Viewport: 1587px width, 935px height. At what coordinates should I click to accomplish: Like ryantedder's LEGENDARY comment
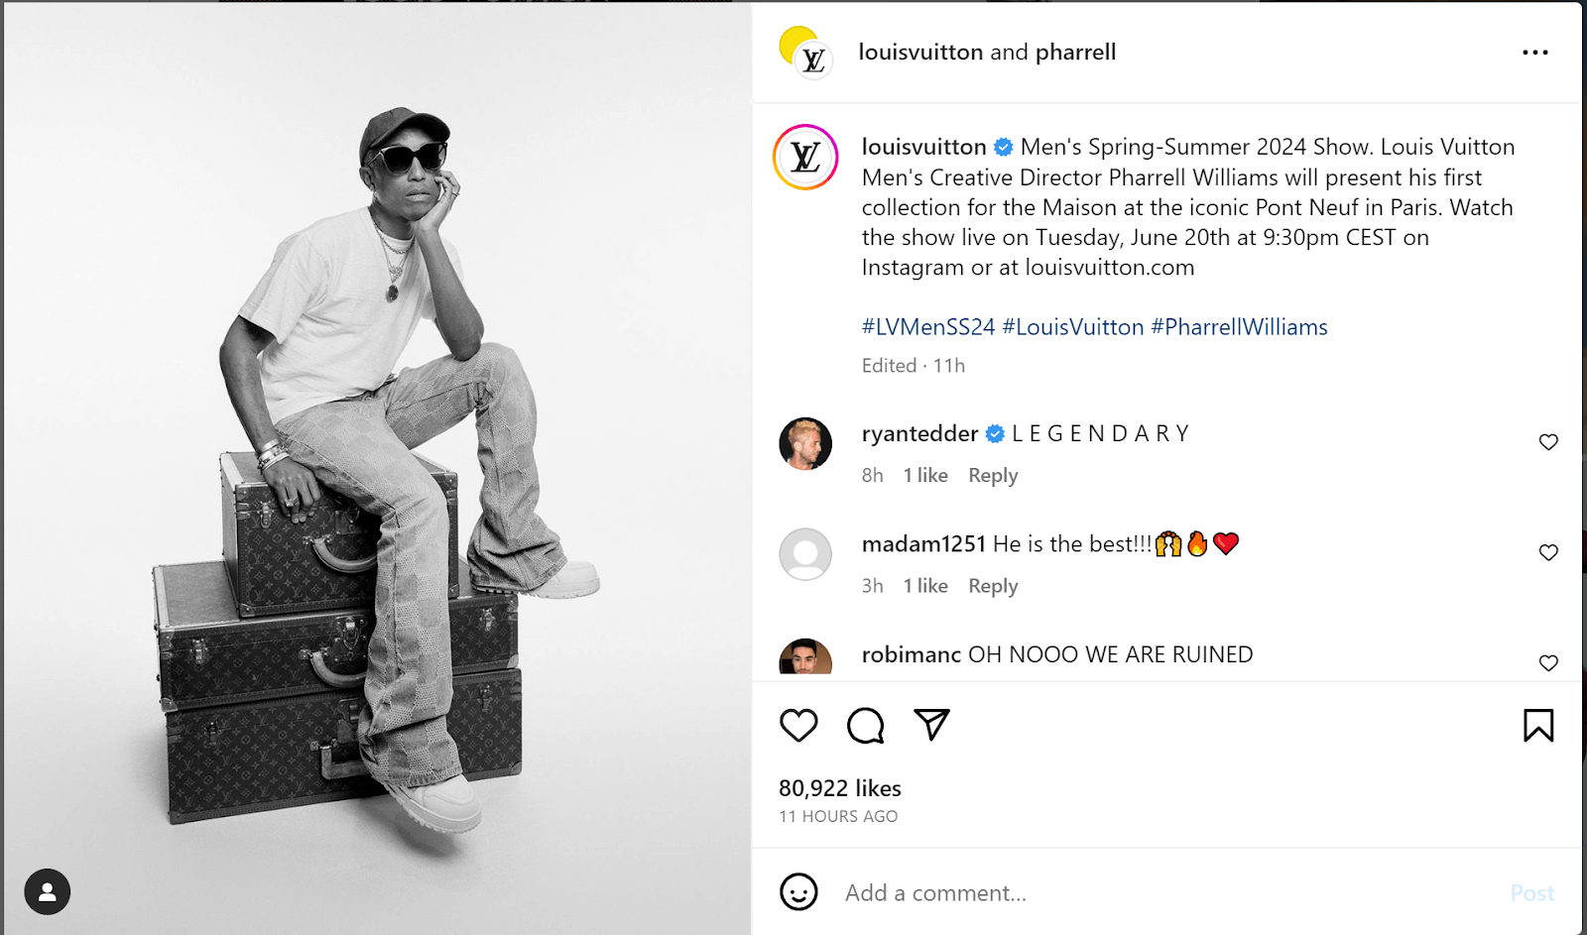[1548, 442]
